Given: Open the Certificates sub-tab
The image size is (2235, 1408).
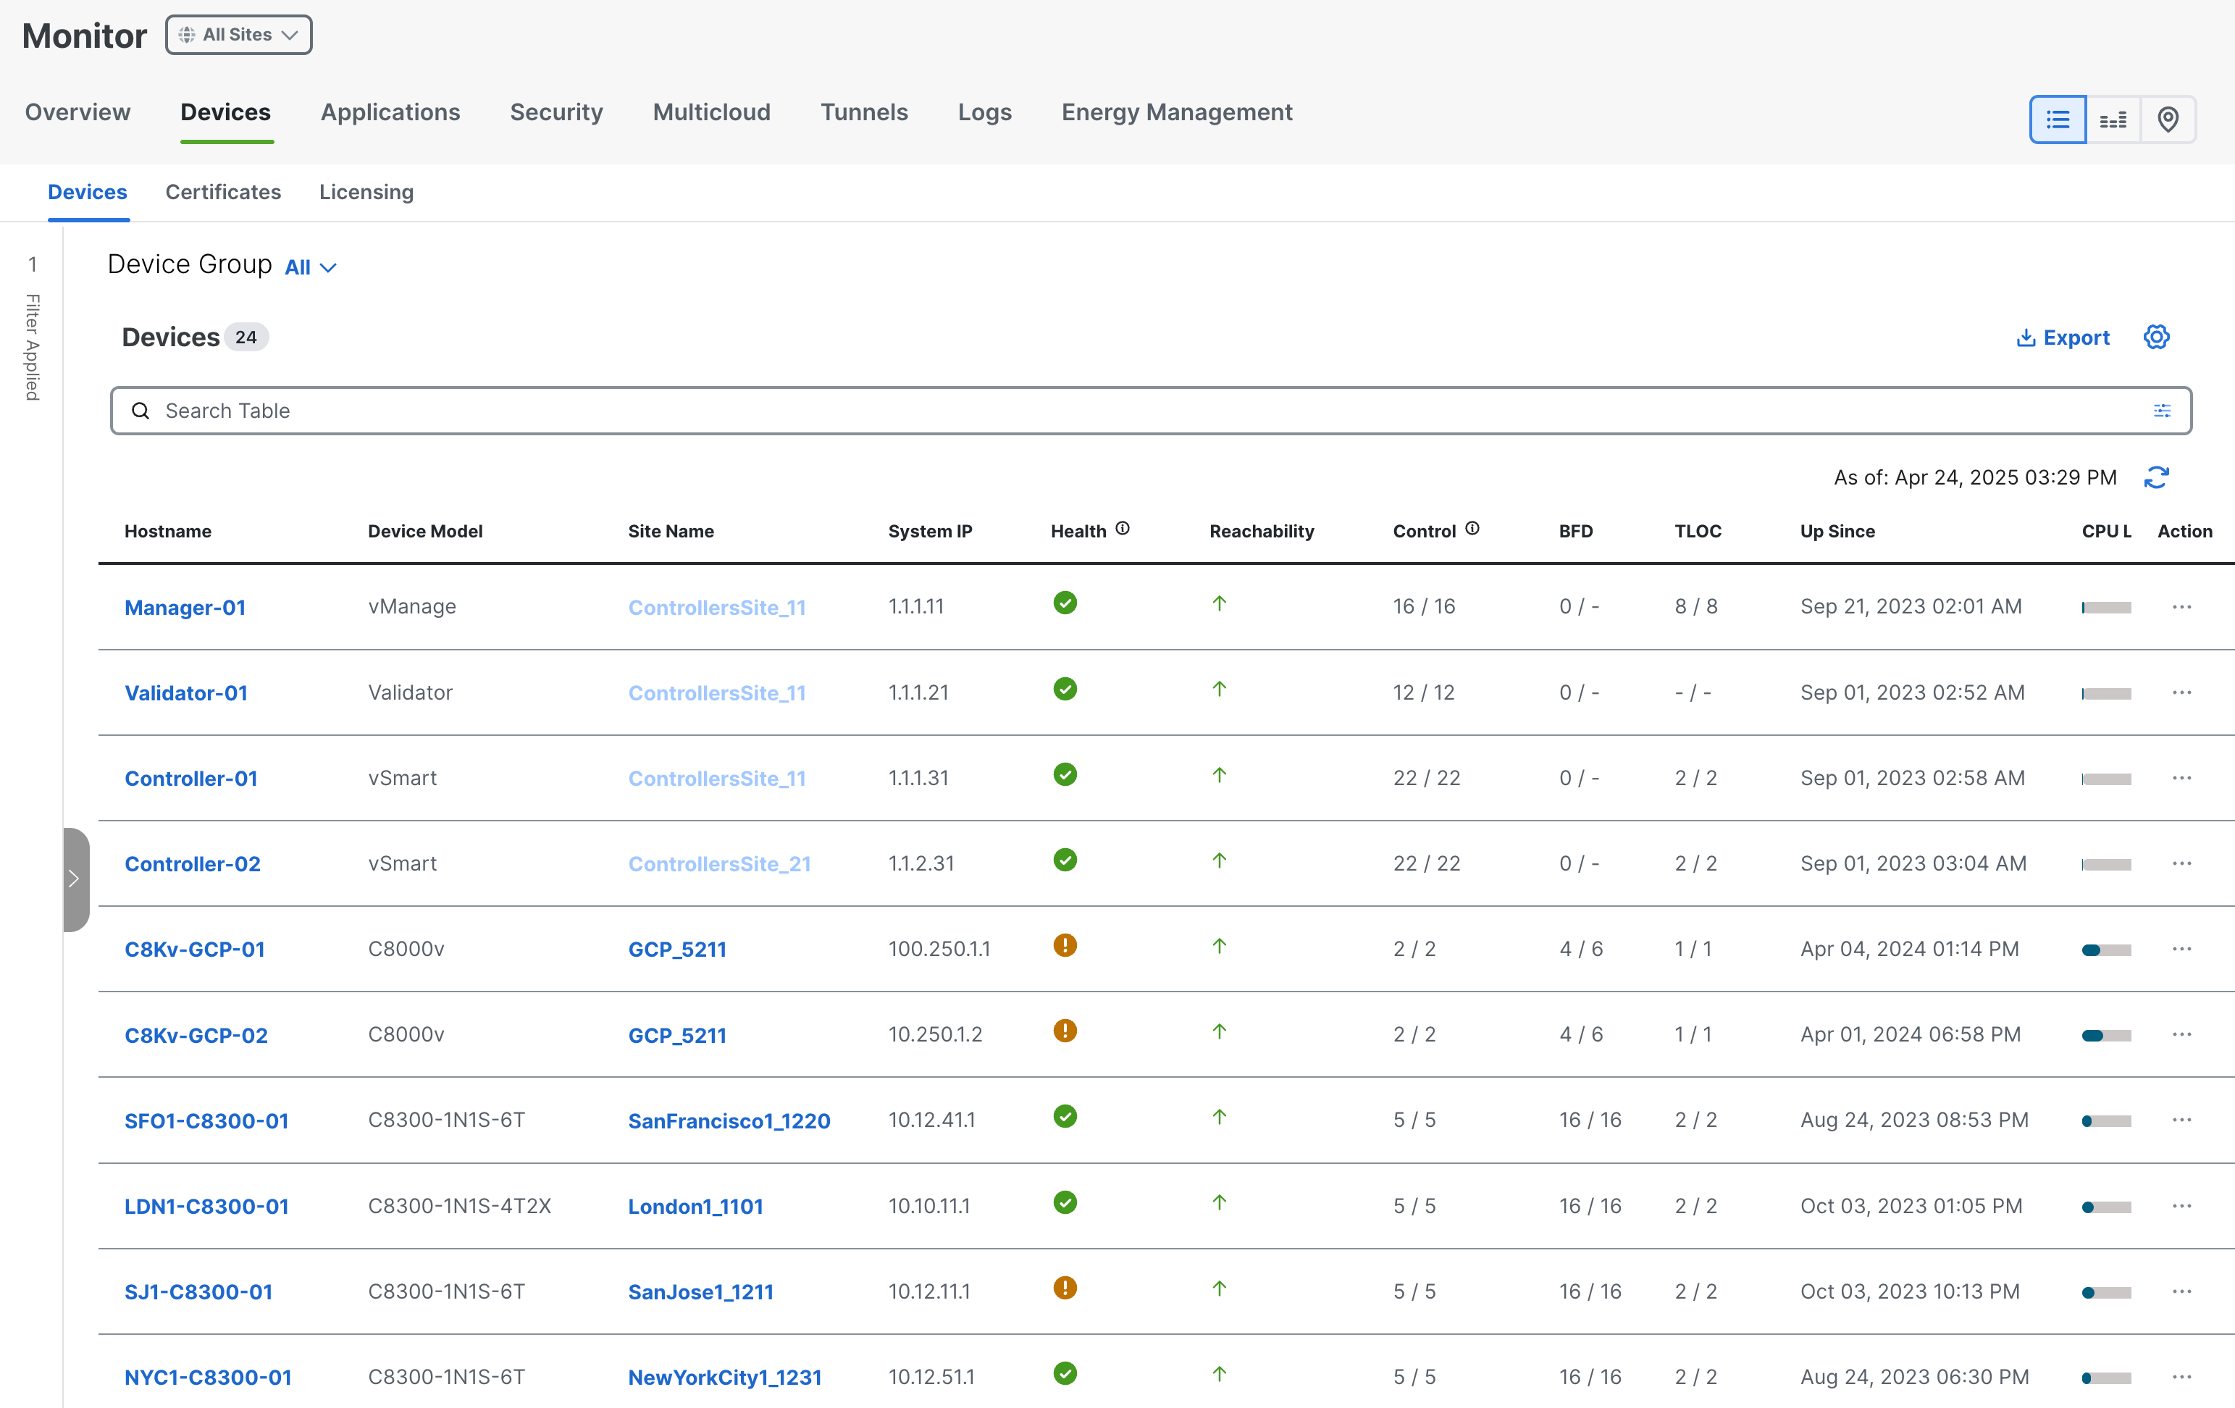Looking at the screenshot, I should [223, 192].
